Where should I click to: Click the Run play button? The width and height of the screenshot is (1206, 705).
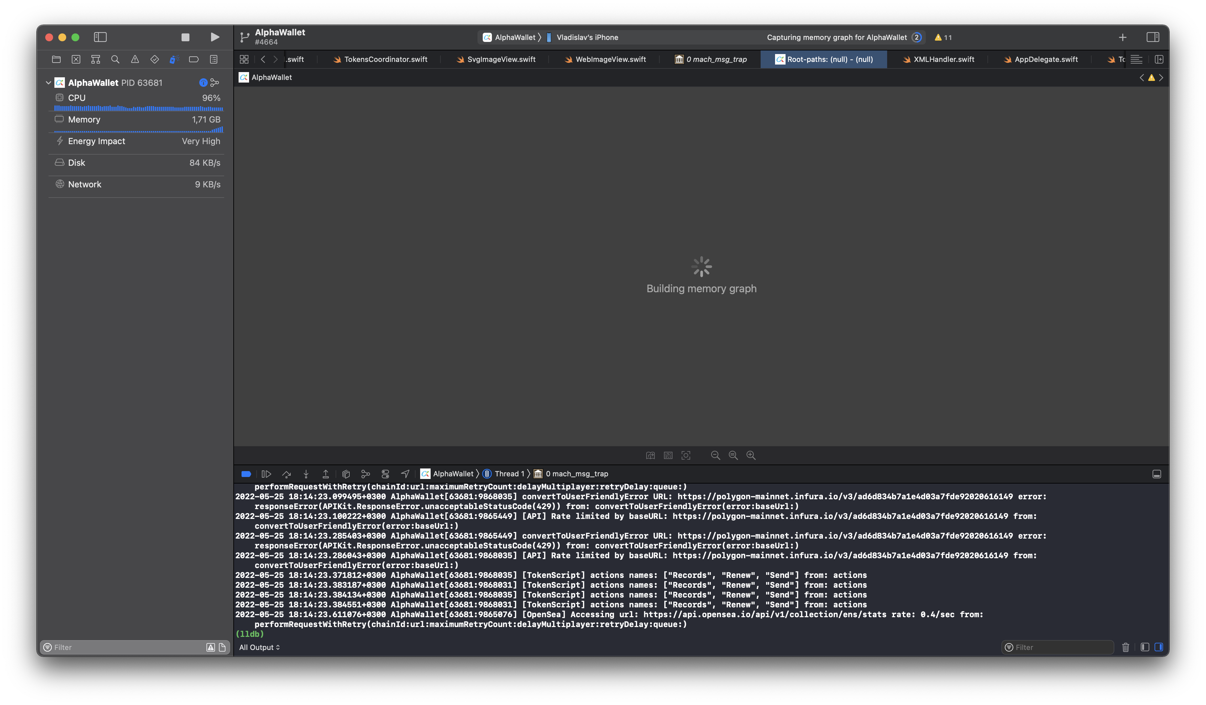pyautogui.click(x=215, y=37)
